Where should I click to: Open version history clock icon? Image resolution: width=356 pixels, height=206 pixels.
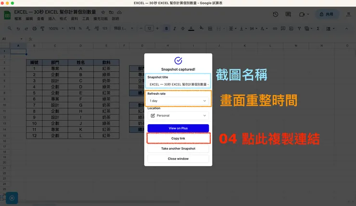[276, 14]
